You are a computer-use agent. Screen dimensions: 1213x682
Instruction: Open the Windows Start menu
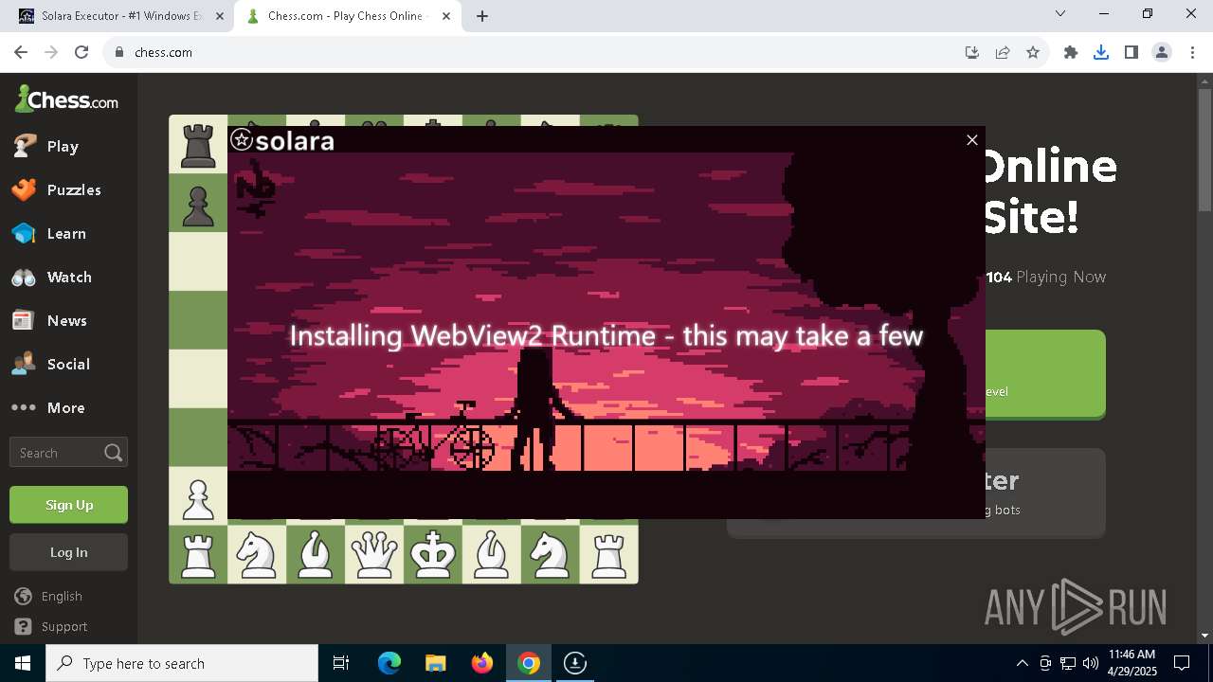pos(23,663)
